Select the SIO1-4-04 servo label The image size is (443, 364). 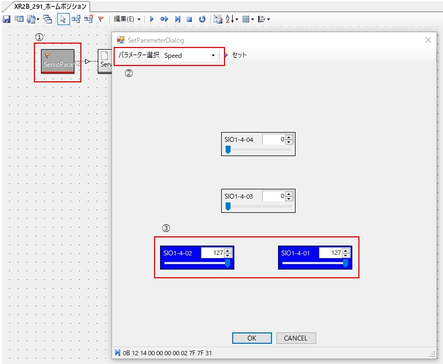click(x=239, y=140)
